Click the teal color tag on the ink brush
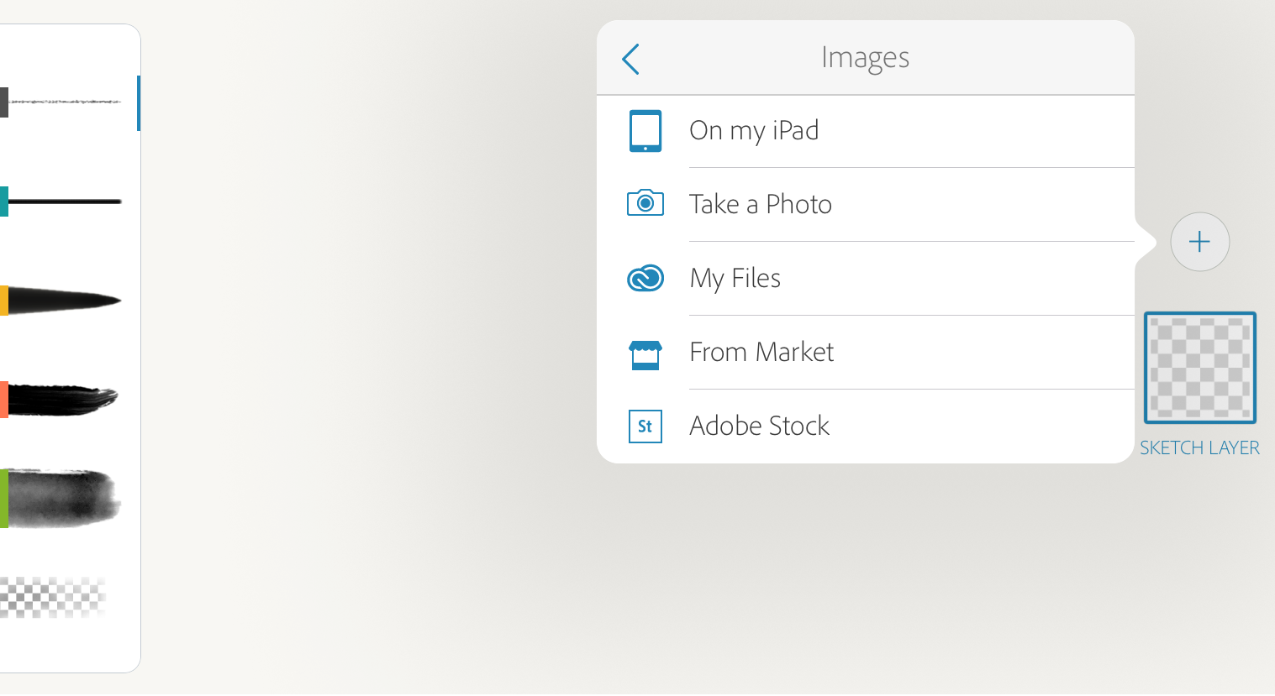 point(4,201)
